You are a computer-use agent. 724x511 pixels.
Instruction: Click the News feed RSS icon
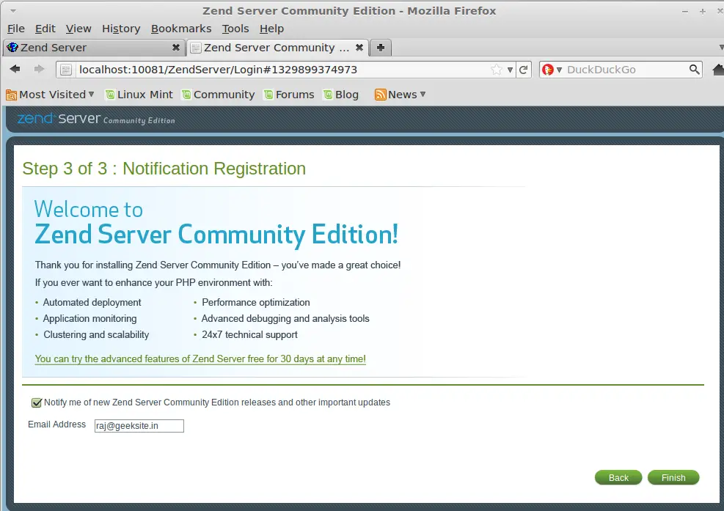click(380, 95)
